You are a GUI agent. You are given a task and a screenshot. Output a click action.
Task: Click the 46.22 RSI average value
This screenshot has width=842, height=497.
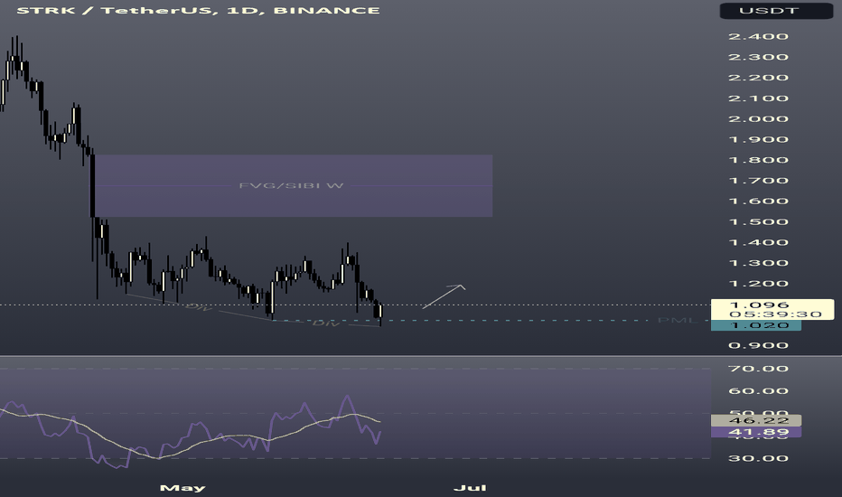click(756, 420)
